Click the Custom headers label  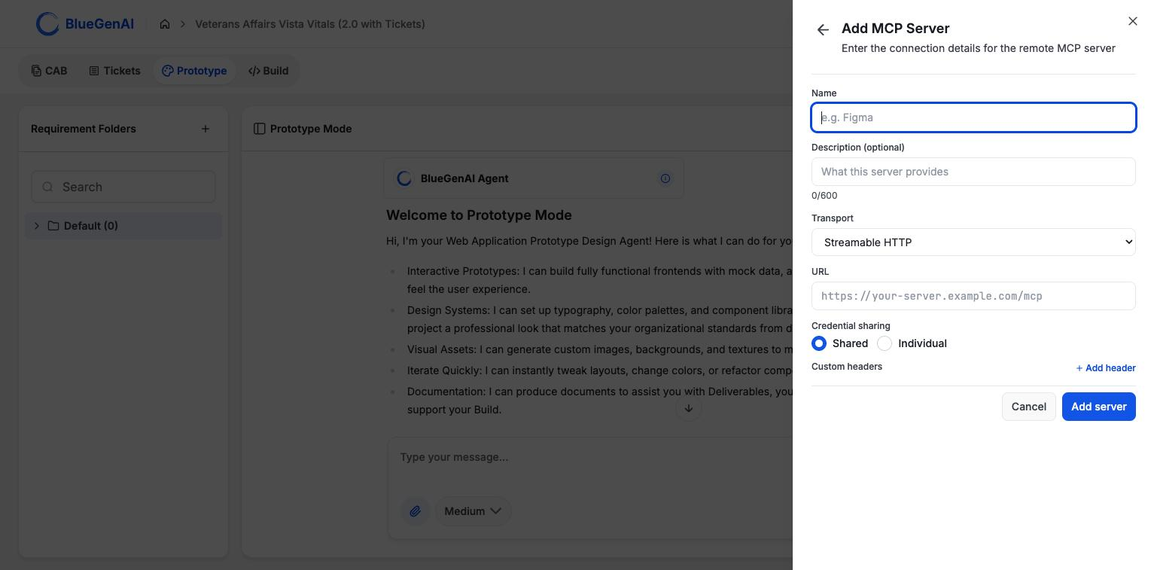[x=847, y=367]
